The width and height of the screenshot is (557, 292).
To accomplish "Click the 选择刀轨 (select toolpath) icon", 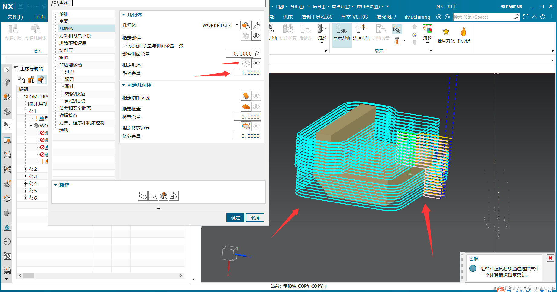I will (x=361, y=30).
